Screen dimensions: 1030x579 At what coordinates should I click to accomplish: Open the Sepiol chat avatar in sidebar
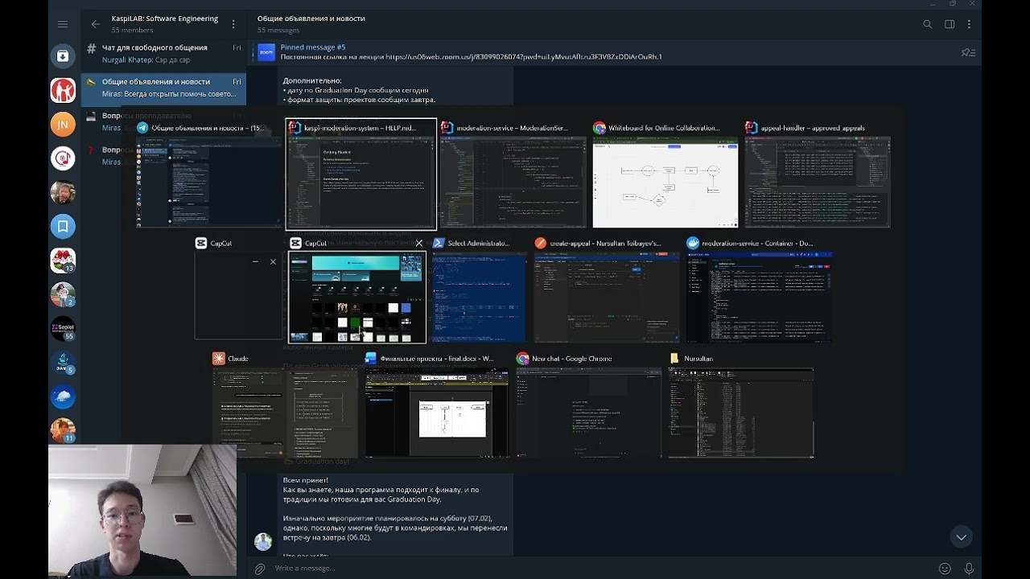click(63, 328)
